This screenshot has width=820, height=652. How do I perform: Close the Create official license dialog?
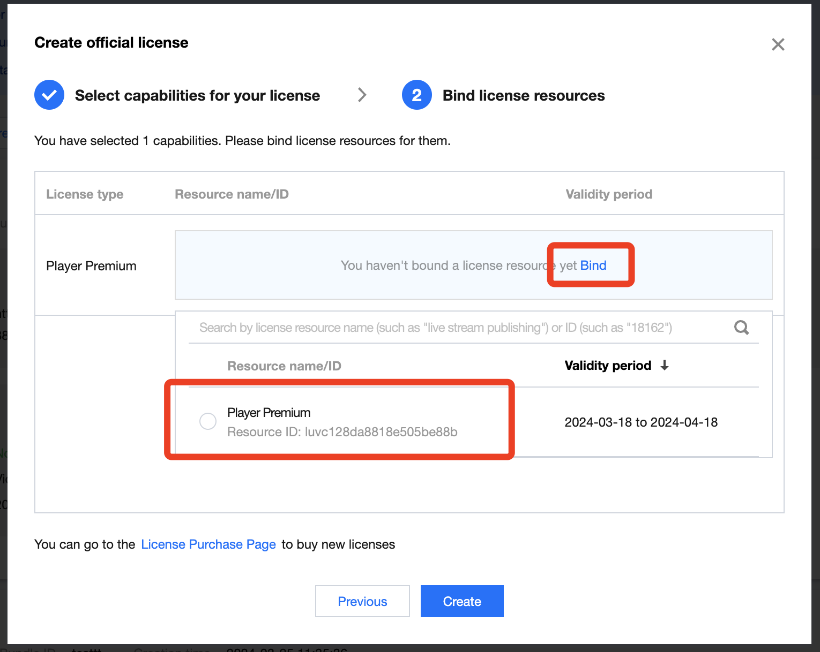tap(778, 44)
